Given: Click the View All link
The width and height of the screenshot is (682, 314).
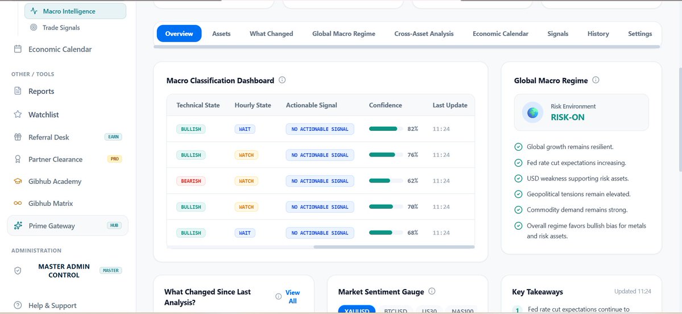Looking at the screenshot, I should pyautogui.click(x=293, y=296).
